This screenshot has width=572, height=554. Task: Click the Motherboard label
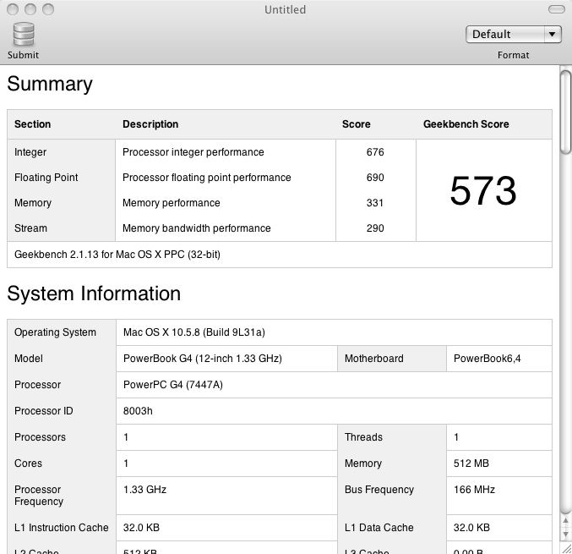coord(374,359)
